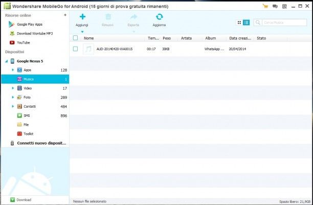Click the Aggiungi plus icon
Screen dimensions: 313x205
82,16
